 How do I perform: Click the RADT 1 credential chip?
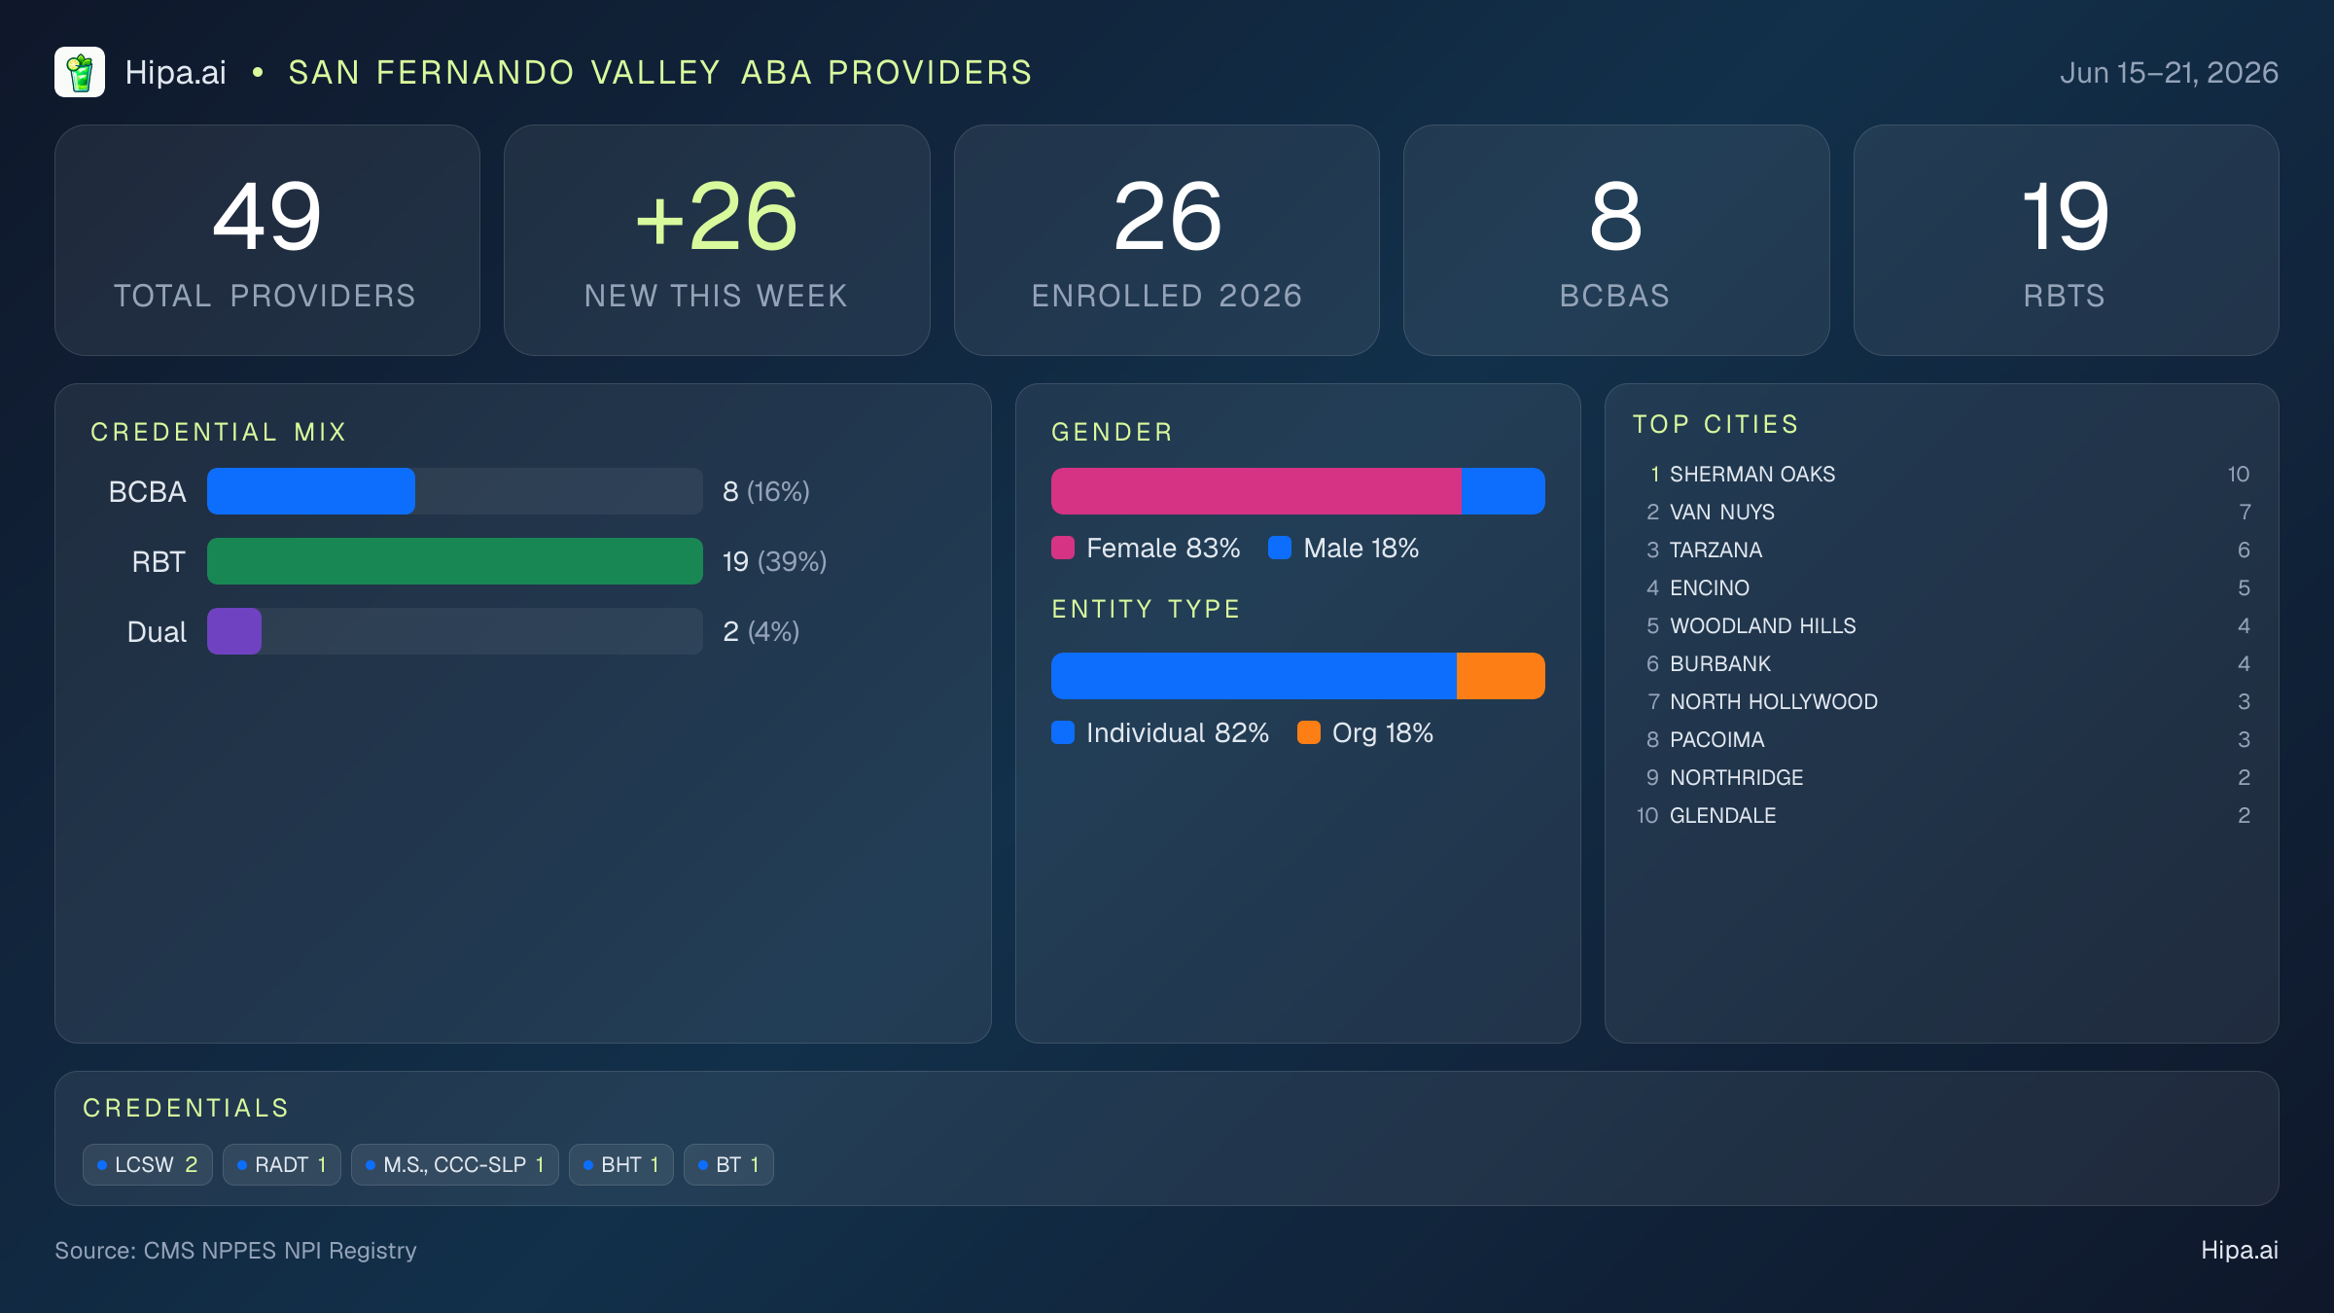pyautogui.click(x=282, y=1164)
